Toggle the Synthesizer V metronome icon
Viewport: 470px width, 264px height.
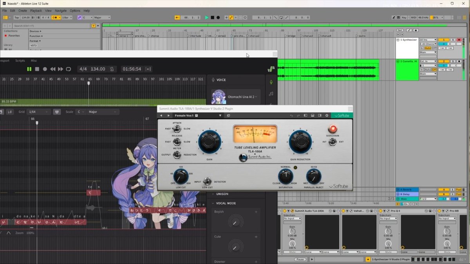click(112, 69)
